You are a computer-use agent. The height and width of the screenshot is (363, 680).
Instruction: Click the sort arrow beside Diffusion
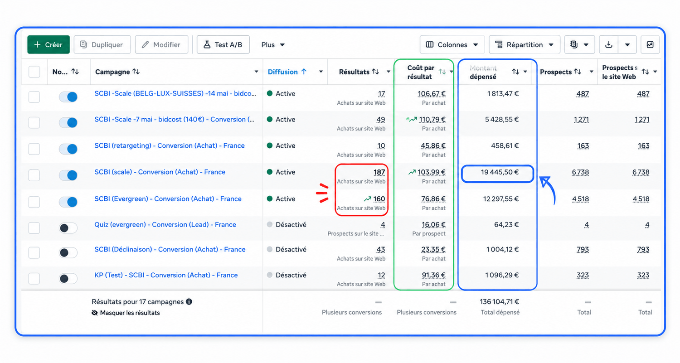coord(304,72)
